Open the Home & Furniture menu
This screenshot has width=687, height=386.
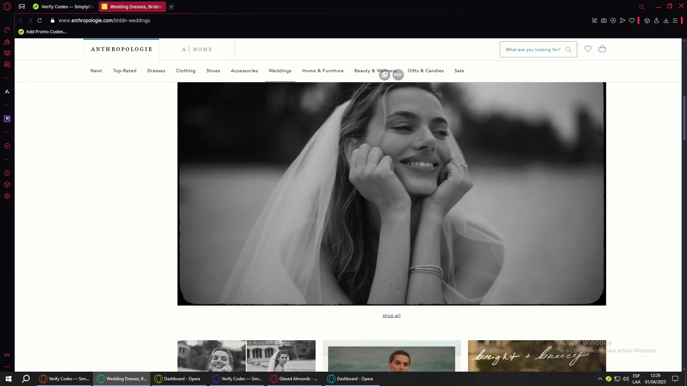(x=323, y=71)
